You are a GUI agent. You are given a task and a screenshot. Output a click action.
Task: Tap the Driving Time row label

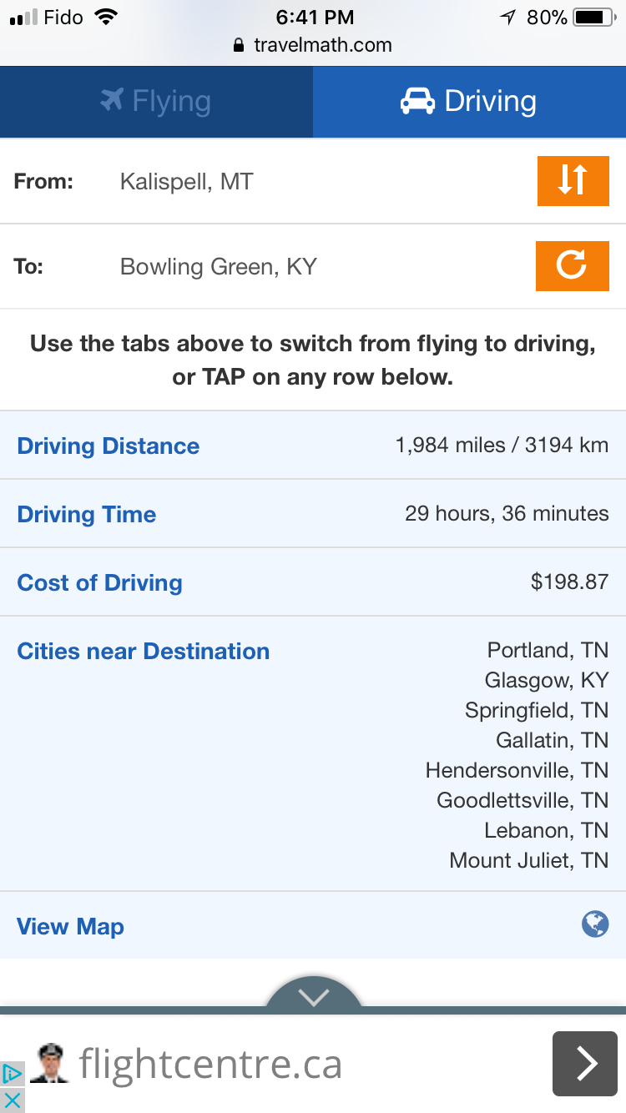87,514
